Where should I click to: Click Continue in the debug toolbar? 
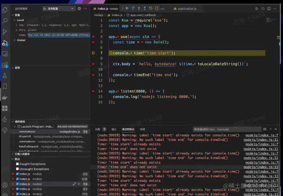pyautogui.click(x=127, y=8)
